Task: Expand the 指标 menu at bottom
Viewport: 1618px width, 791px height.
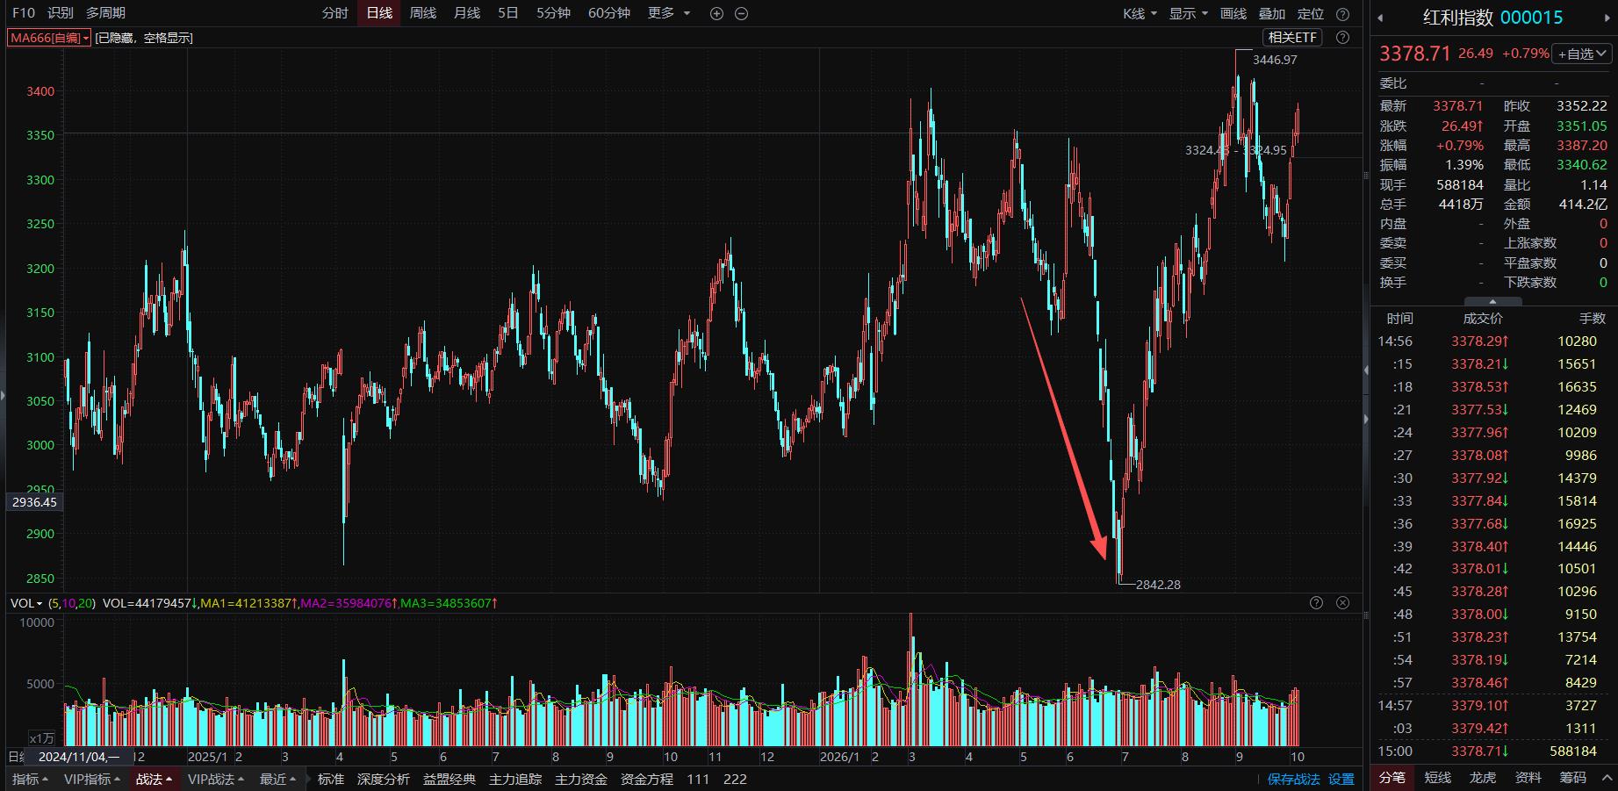Action: point(31,779)
